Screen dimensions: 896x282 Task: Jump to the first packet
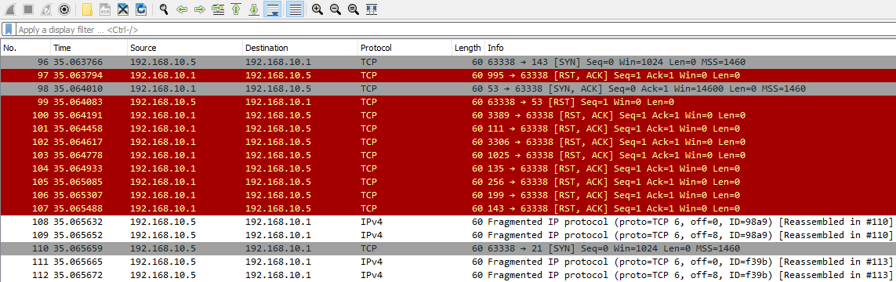point(235,9)
